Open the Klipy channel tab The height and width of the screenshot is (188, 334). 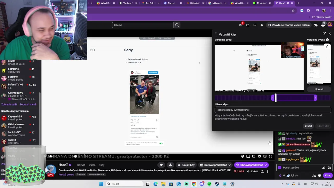click(102, 165)
